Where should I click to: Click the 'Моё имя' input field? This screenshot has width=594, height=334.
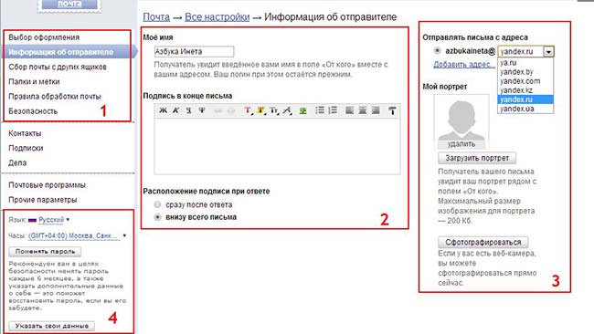194,51
